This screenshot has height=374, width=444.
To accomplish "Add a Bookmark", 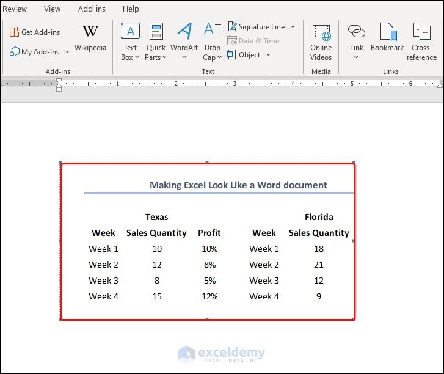I will [x=387, y=38].
